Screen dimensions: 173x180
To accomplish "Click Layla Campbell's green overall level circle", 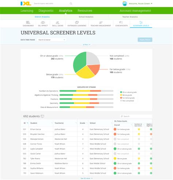I will pyautogui.click(x=115, y=149).
